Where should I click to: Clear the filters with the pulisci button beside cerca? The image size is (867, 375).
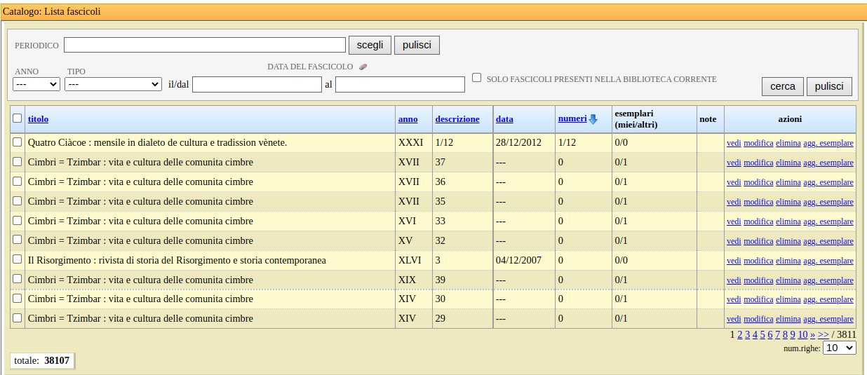(829, 86)
